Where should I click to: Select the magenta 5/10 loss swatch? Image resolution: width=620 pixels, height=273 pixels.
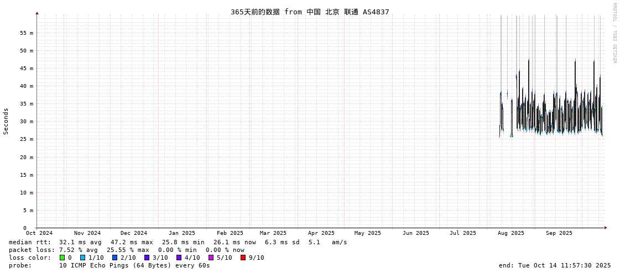point(211,258)
